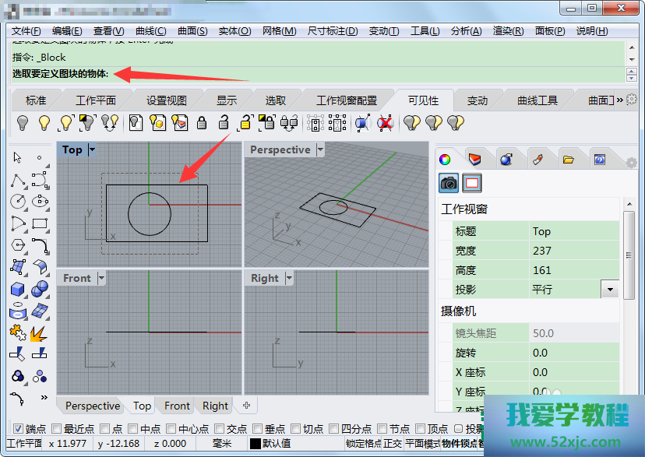
Task: Select the Circle tool in left toolbar
Action: click(17, 201)
